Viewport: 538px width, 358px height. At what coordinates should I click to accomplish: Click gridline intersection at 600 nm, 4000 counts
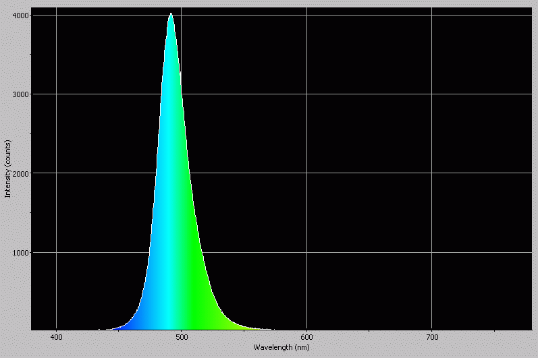pos(307,15)
